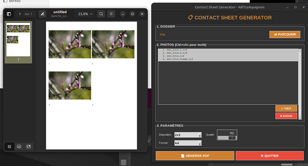This screenshot has height=166, width=308.
Task: Select the page 1 thumbnail in the sidebar
Action: click(18, 40)
